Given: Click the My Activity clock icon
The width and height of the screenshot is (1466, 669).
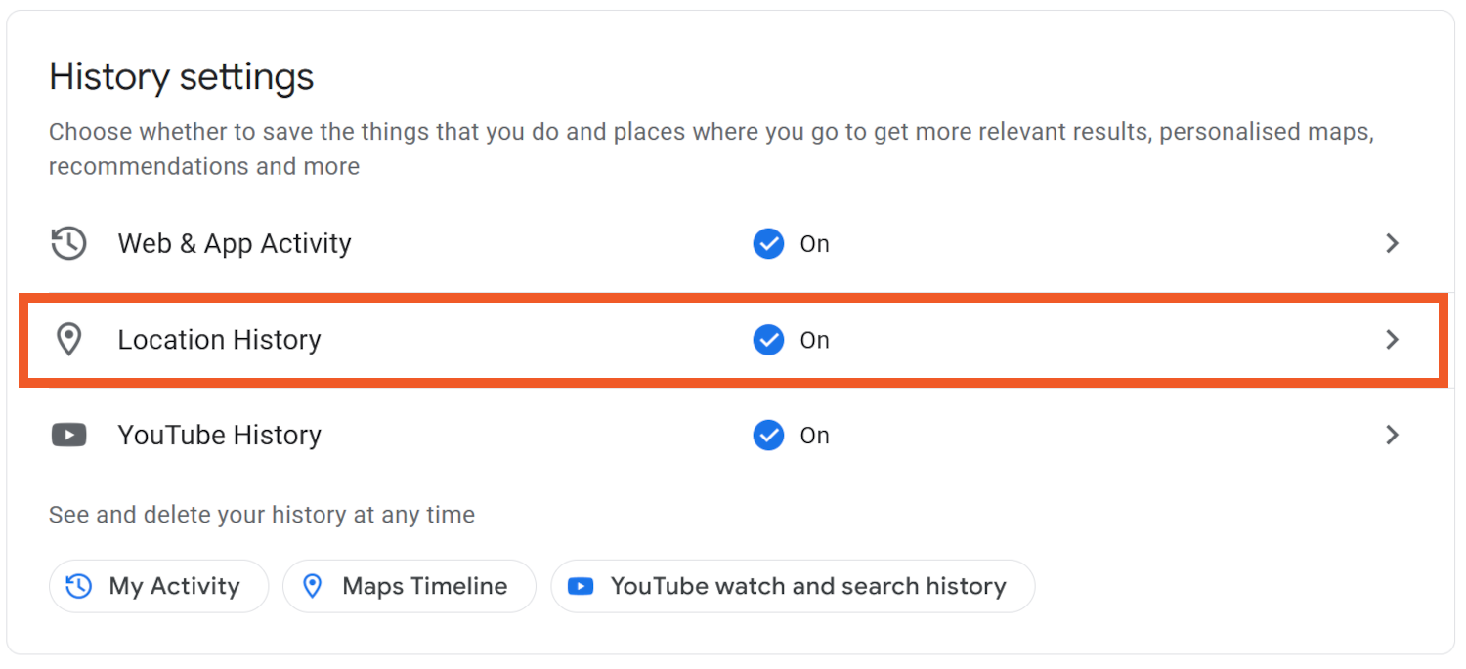Looking at the screenshot, I should pos(78,586).
